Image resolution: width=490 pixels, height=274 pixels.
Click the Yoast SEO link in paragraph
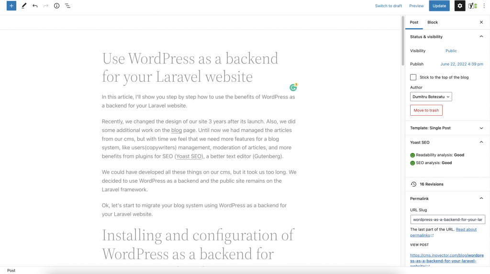[189, 156]
